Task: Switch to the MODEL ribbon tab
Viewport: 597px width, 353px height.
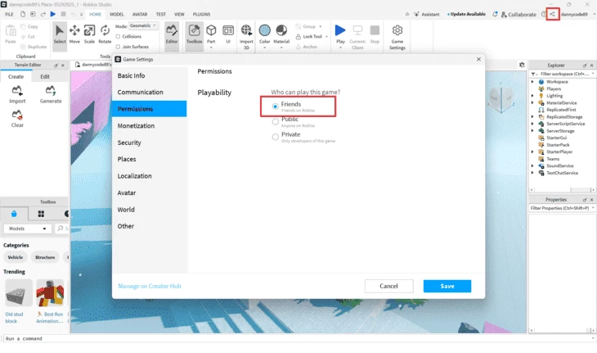Action: [117, 14]
